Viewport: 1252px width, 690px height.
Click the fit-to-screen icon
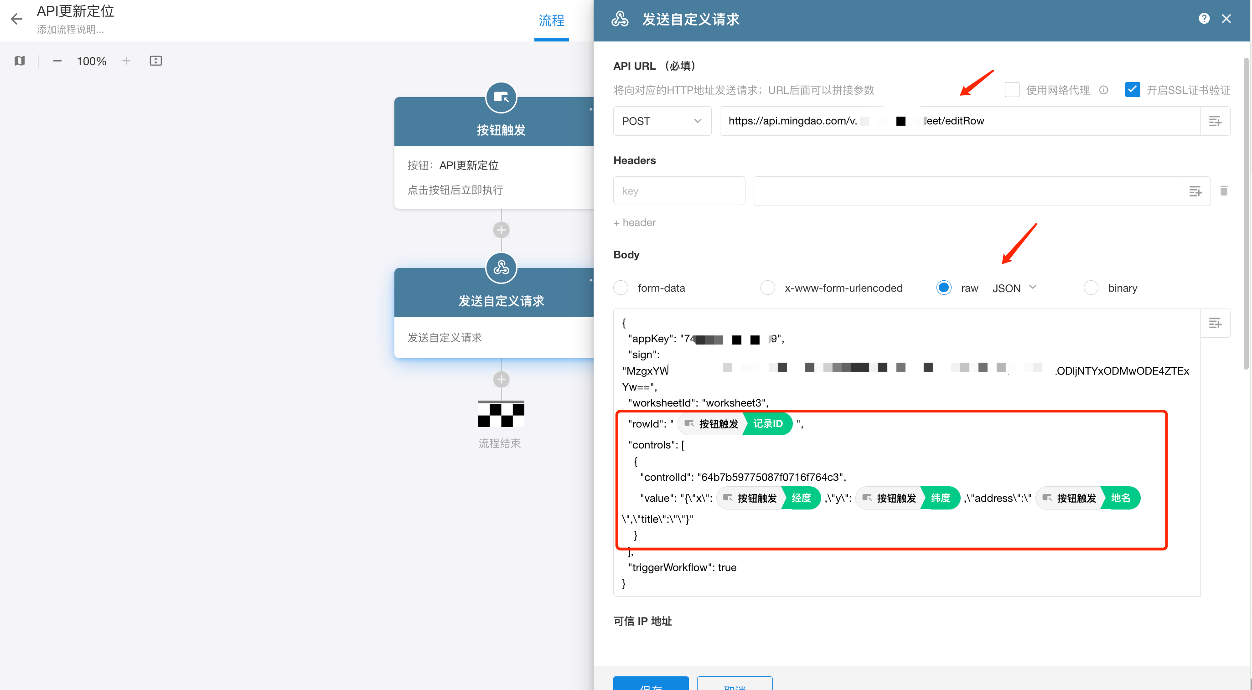tap(155, 61)
